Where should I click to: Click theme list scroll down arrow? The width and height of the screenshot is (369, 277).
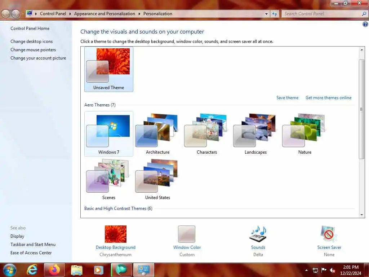(x=362, y=215)
